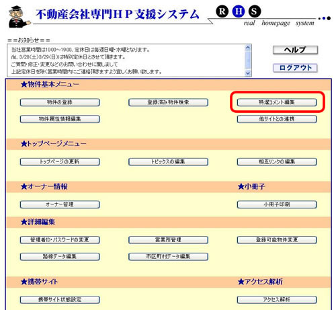Click the ログアウト logout button
Viewport: 336px width, 310px height.
[295, 68]
